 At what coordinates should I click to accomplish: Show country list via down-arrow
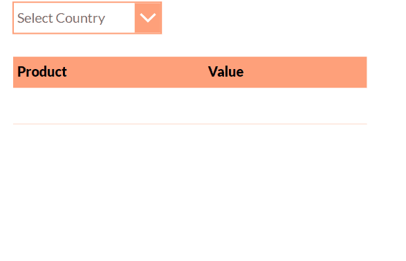(148, 18)
